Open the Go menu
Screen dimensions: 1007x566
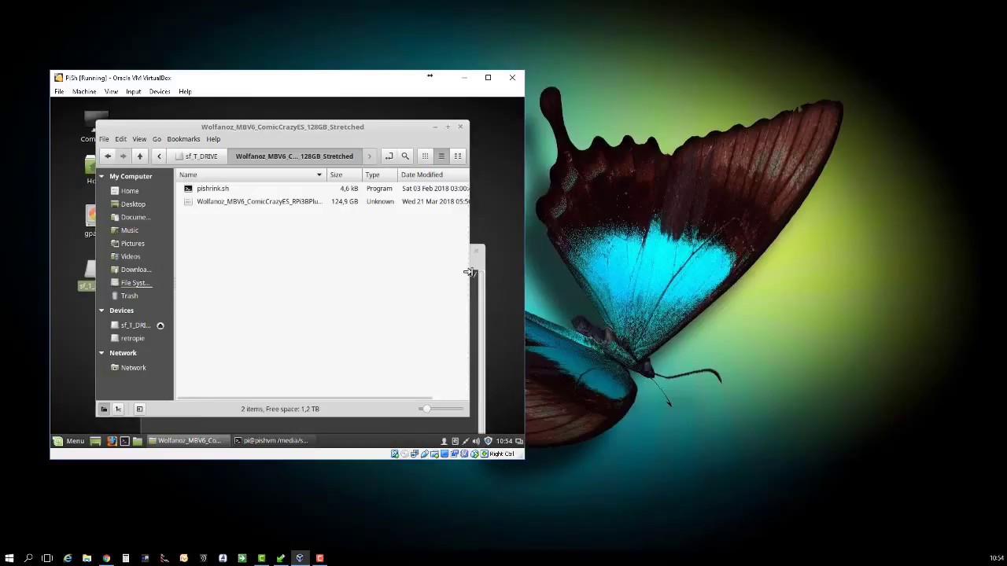click(157, 139)
